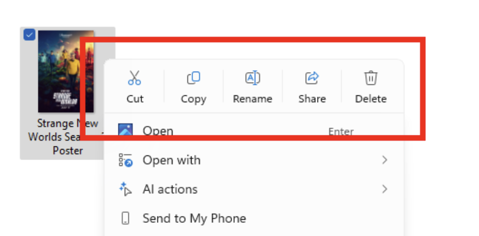Select Send to My Phone menu entry

(194, 218)
